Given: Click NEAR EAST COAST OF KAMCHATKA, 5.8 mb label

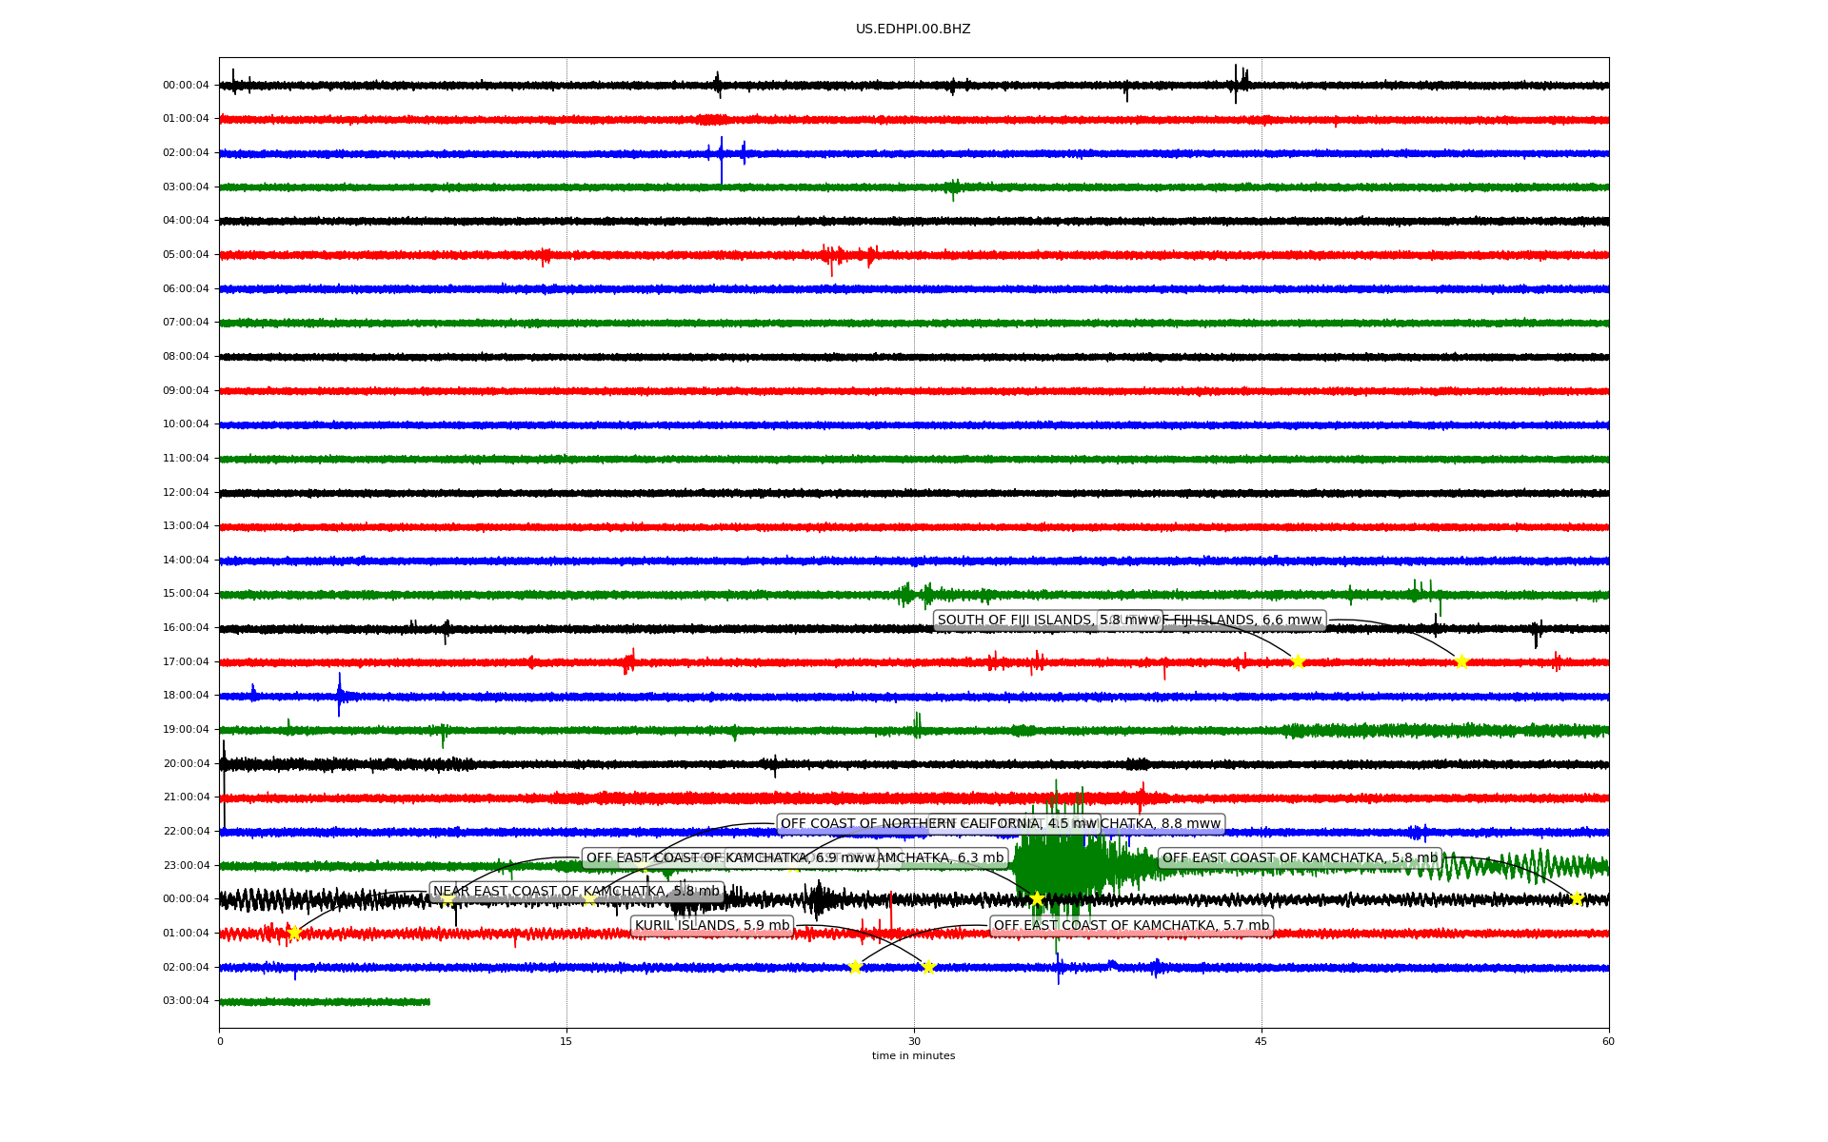Looking at the screenshot, I should [576, 892].
